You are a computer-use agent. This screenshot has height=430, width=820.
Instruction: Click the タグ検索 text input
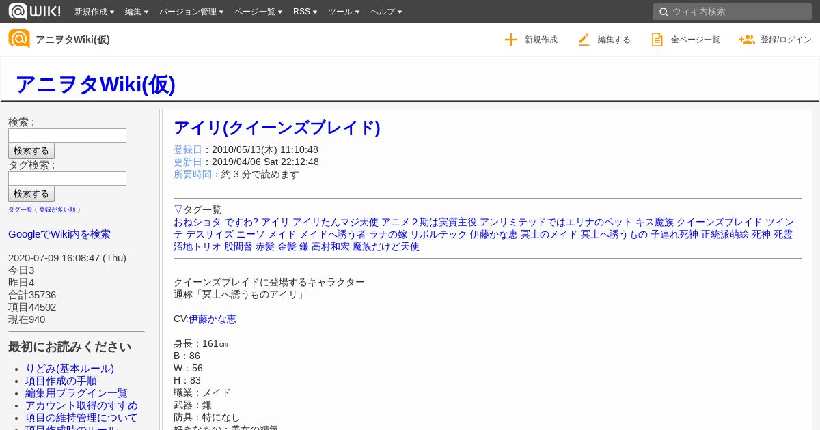67,178
